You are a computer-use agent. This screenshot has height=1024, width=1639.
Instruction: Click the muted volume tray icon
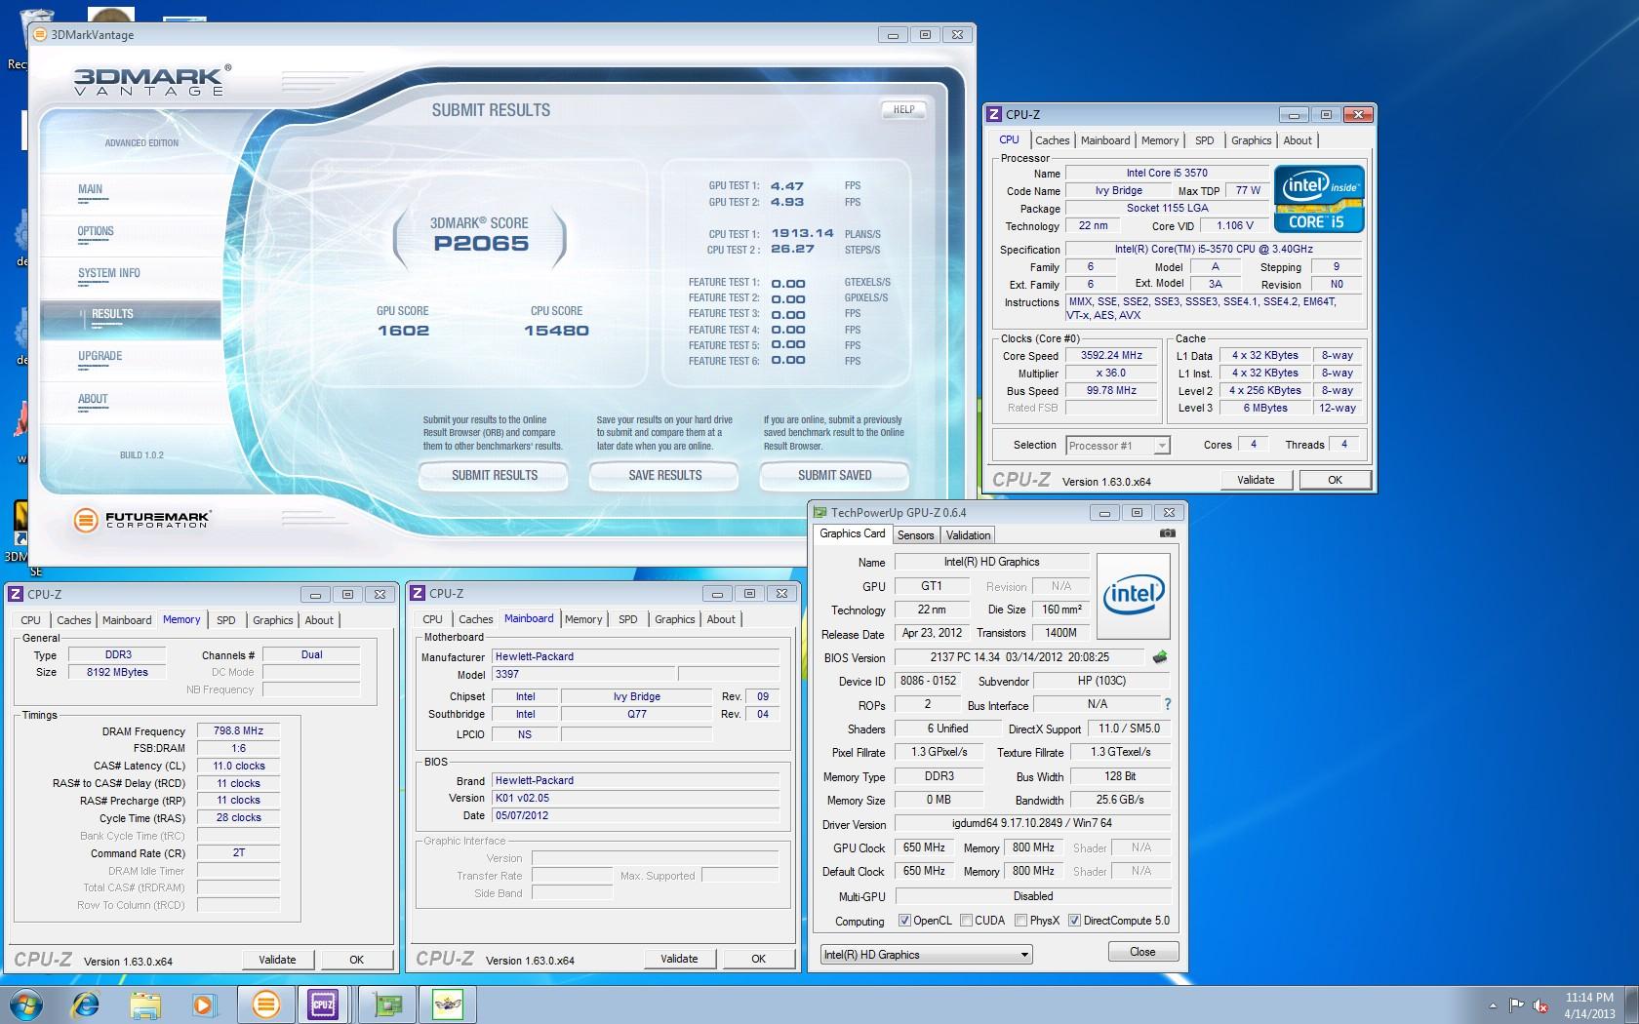point(1540,1005)
